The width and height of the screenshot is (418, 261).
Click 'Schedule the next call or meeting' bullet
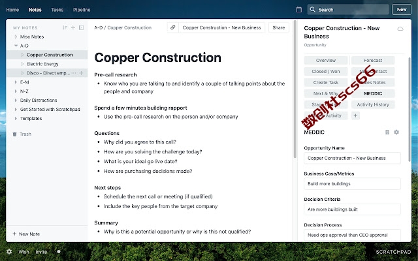(158, 196)
